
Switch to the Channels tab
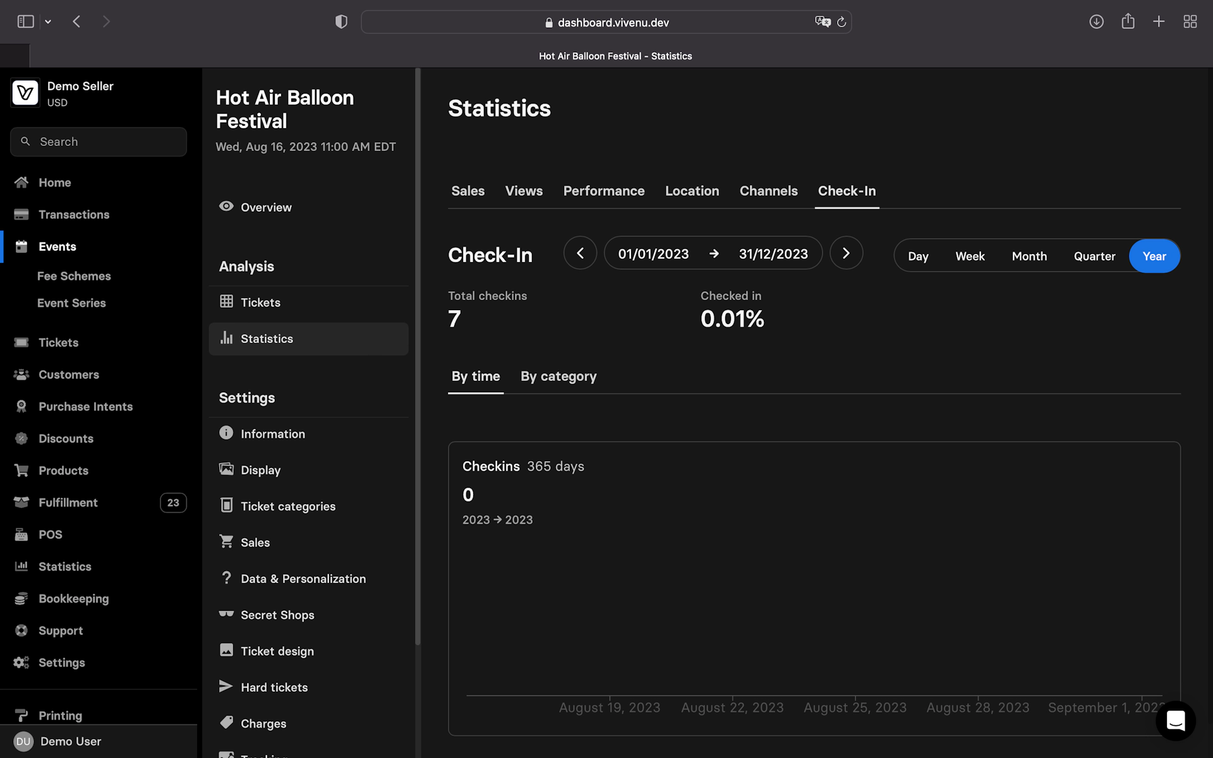[x=768, y=191]
